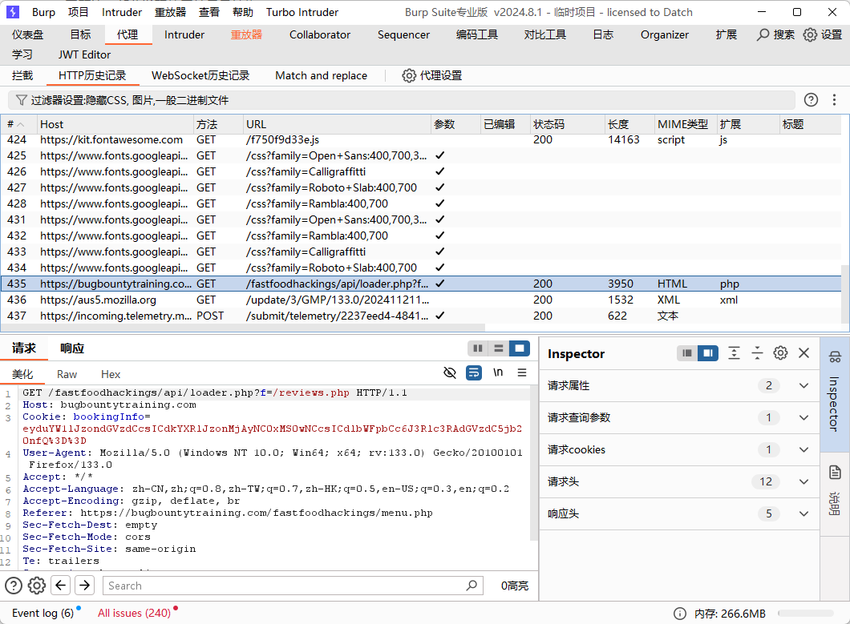Screen dimensions: 850x624
Task: Click the Inspector settings gear icon
Action: coord(780,353)
